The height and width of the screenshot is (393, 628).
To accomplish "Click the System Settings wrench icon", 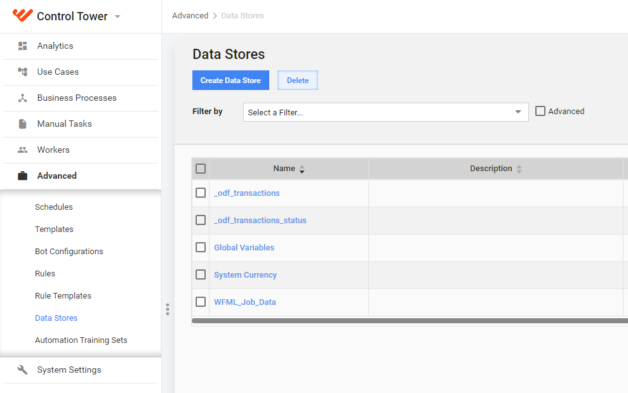I will tap(22, 370).
